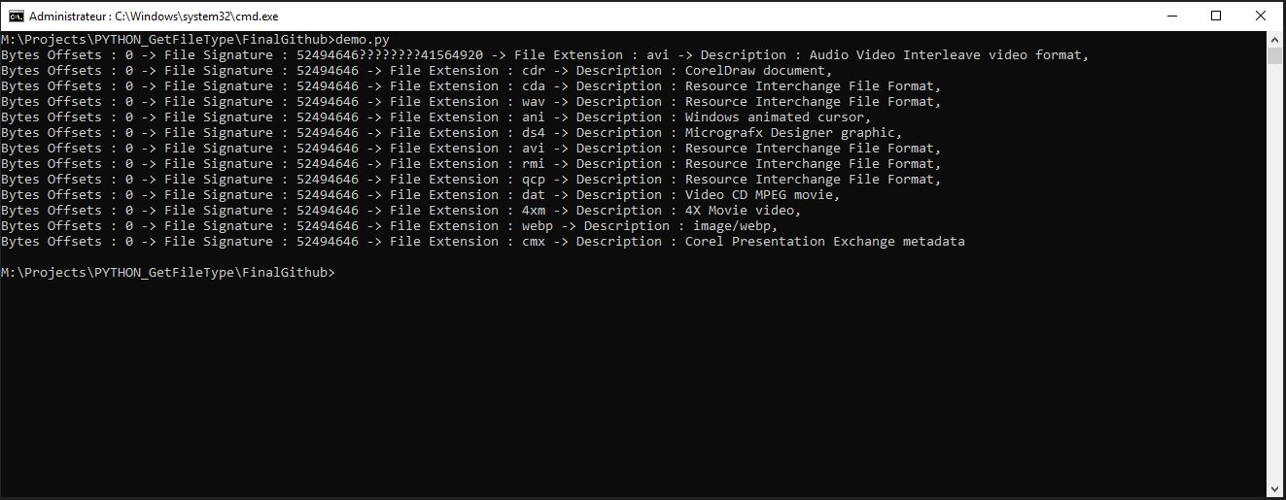Click the Windows animated cursor text
Image resolution: width=1286 pixels, height=500 pixels.
coord(779,117)
